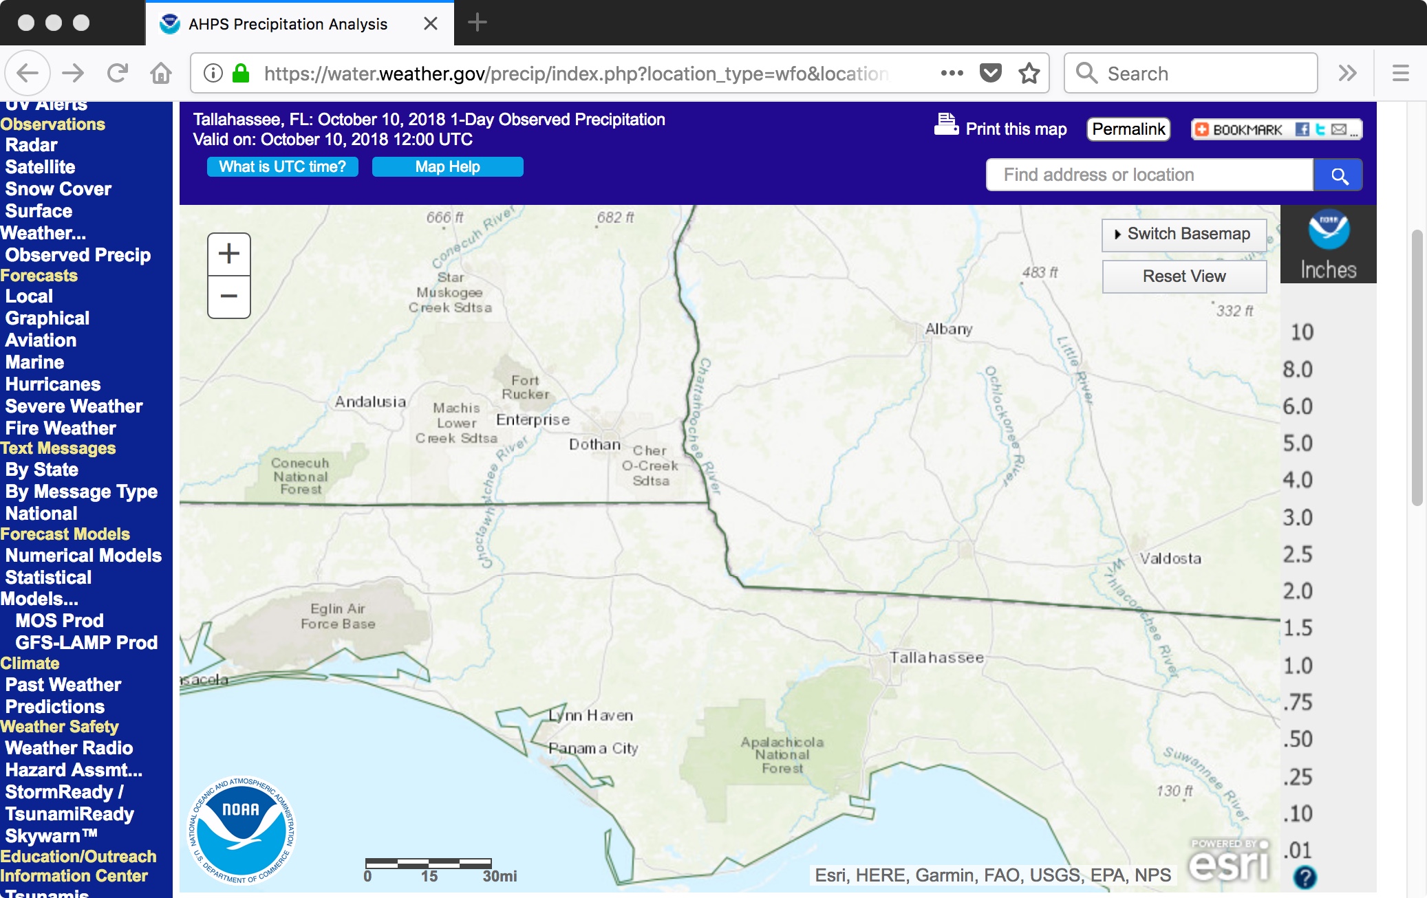Open page actions three-dot menu

(952, 73)
